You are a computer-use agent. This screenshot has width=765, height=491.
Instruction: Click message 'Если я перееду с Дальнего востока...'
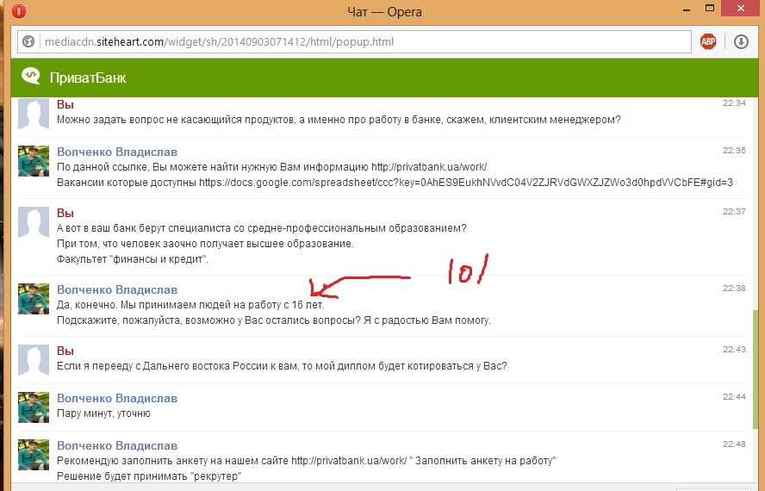(x=282, y=366)
